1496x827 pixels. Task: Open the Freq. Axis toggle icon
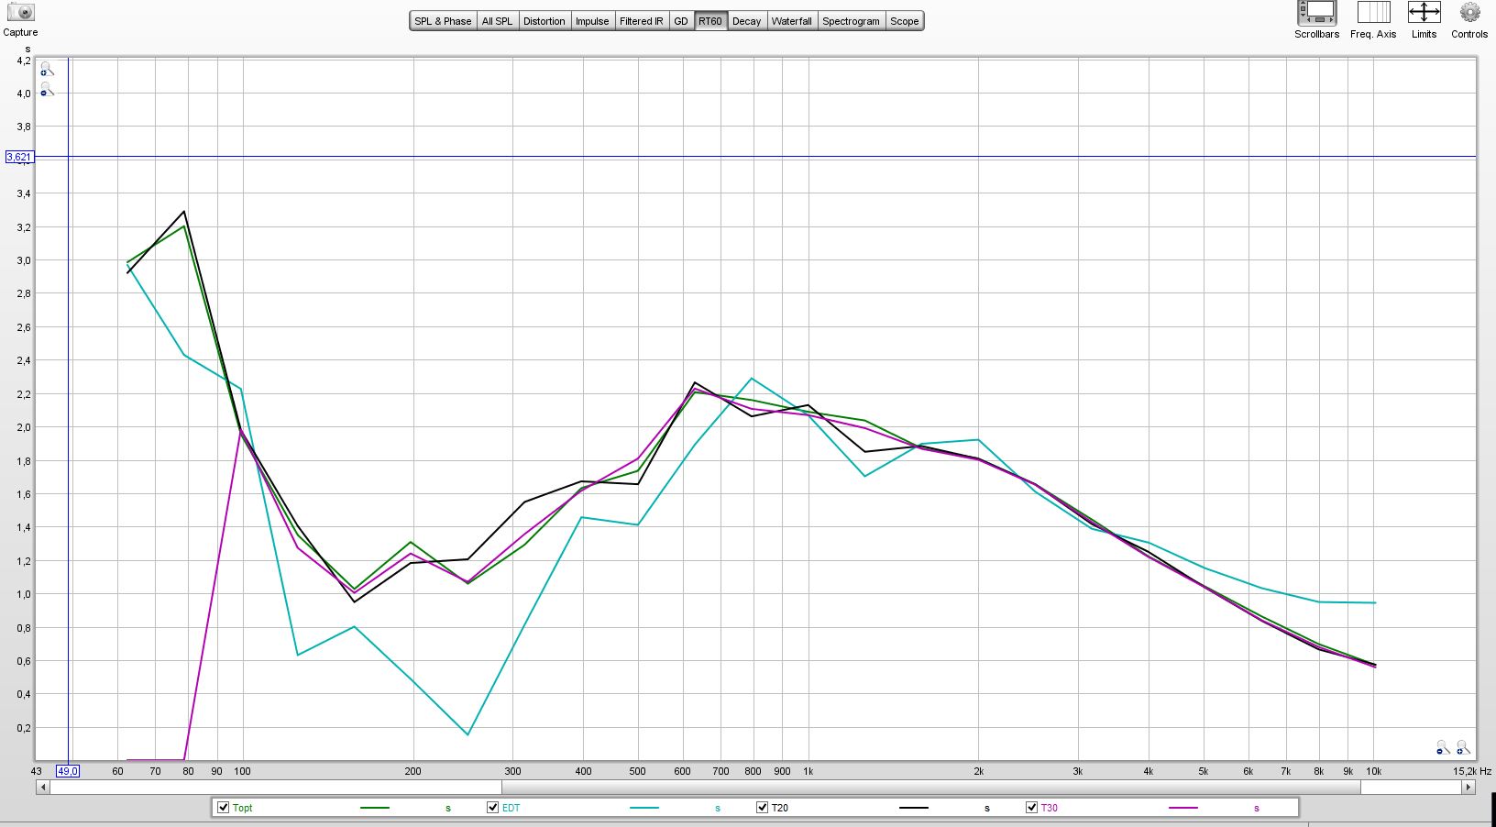[x=1373, y=12]
